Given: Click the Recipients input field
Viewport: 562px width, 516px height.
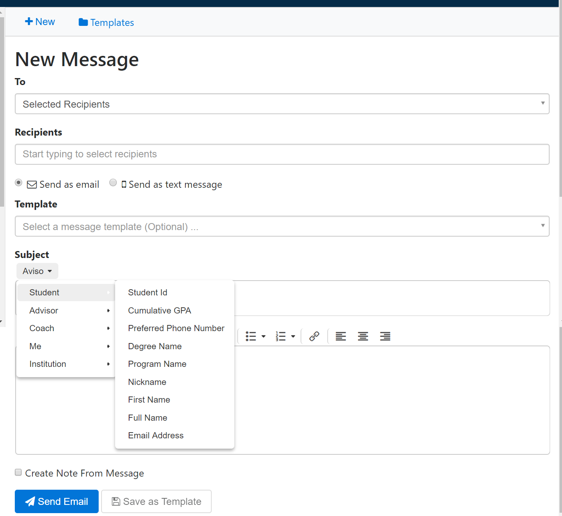Looking at the screenshot, I should point(282,154).
